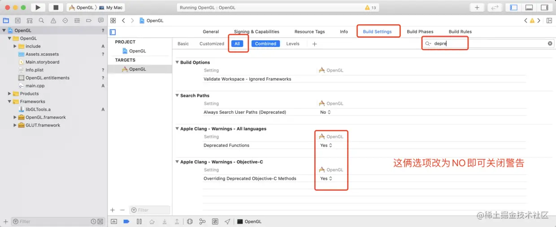The width and height of the screenshot is (556, 227).
Task: Open the Test navigator diamond icon
Action: click(65, 21)
